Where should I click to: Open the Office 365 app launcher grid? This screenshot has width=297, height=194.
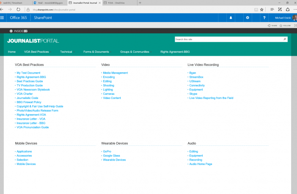pos(2,18)
